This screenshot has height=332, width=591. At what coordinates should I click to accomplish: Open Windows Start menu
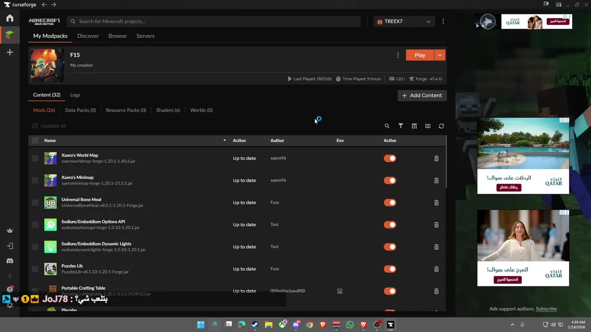201,325
